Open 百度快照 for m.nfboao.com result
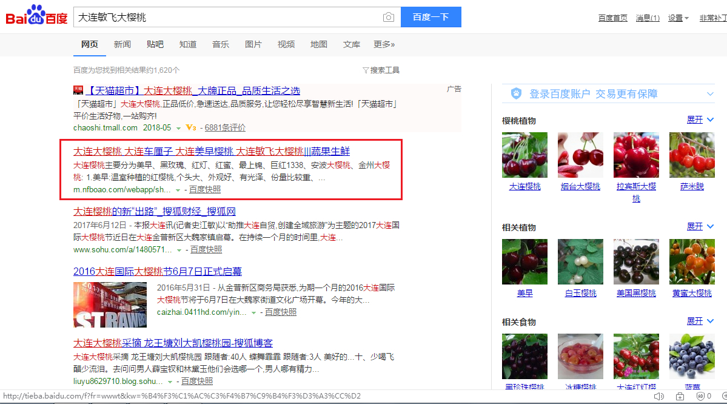The width and height of the screenshot is (727, 404). coord(205,190)
